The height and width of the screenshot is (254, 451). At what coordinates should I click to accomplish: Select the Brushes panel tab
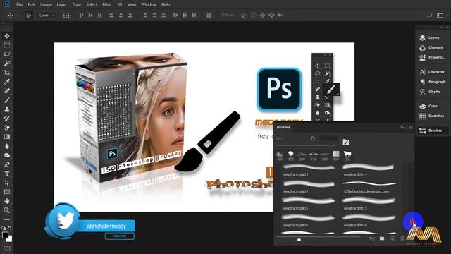[283, 127]
